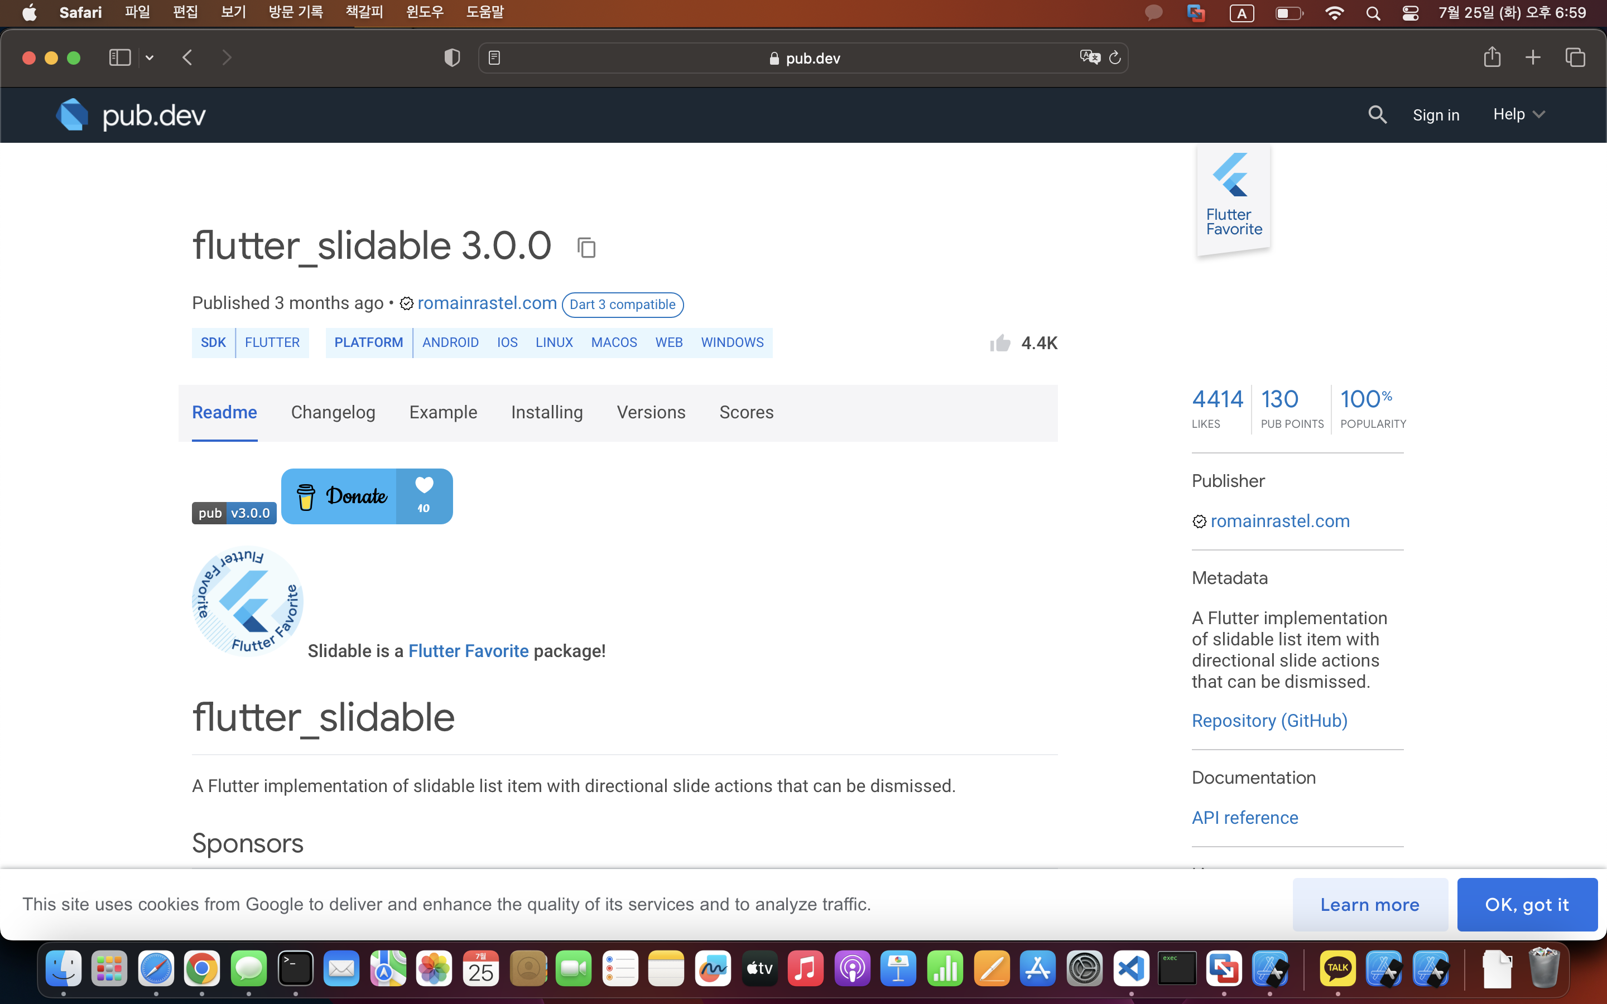Click the pub.dev logo
This screenshot has height=1004, width=1607.
tap(131, 115)
